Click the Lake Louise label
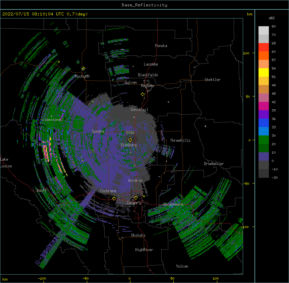The width and height of the screenshot is (289, 283). tap(6, 163)
